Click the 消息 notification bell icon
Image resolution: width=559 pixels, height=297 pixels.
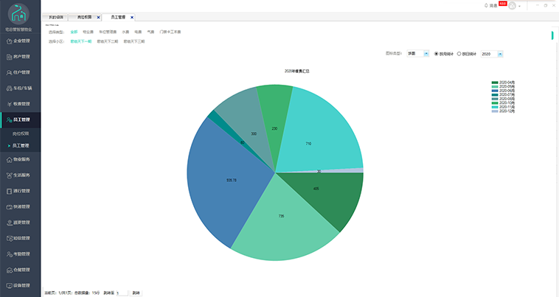(x=485, y=5)
